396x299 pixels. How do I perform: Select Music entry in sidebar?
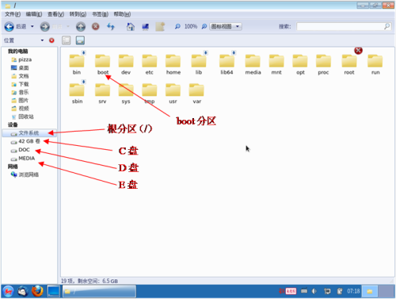click(x=20, y=92)
